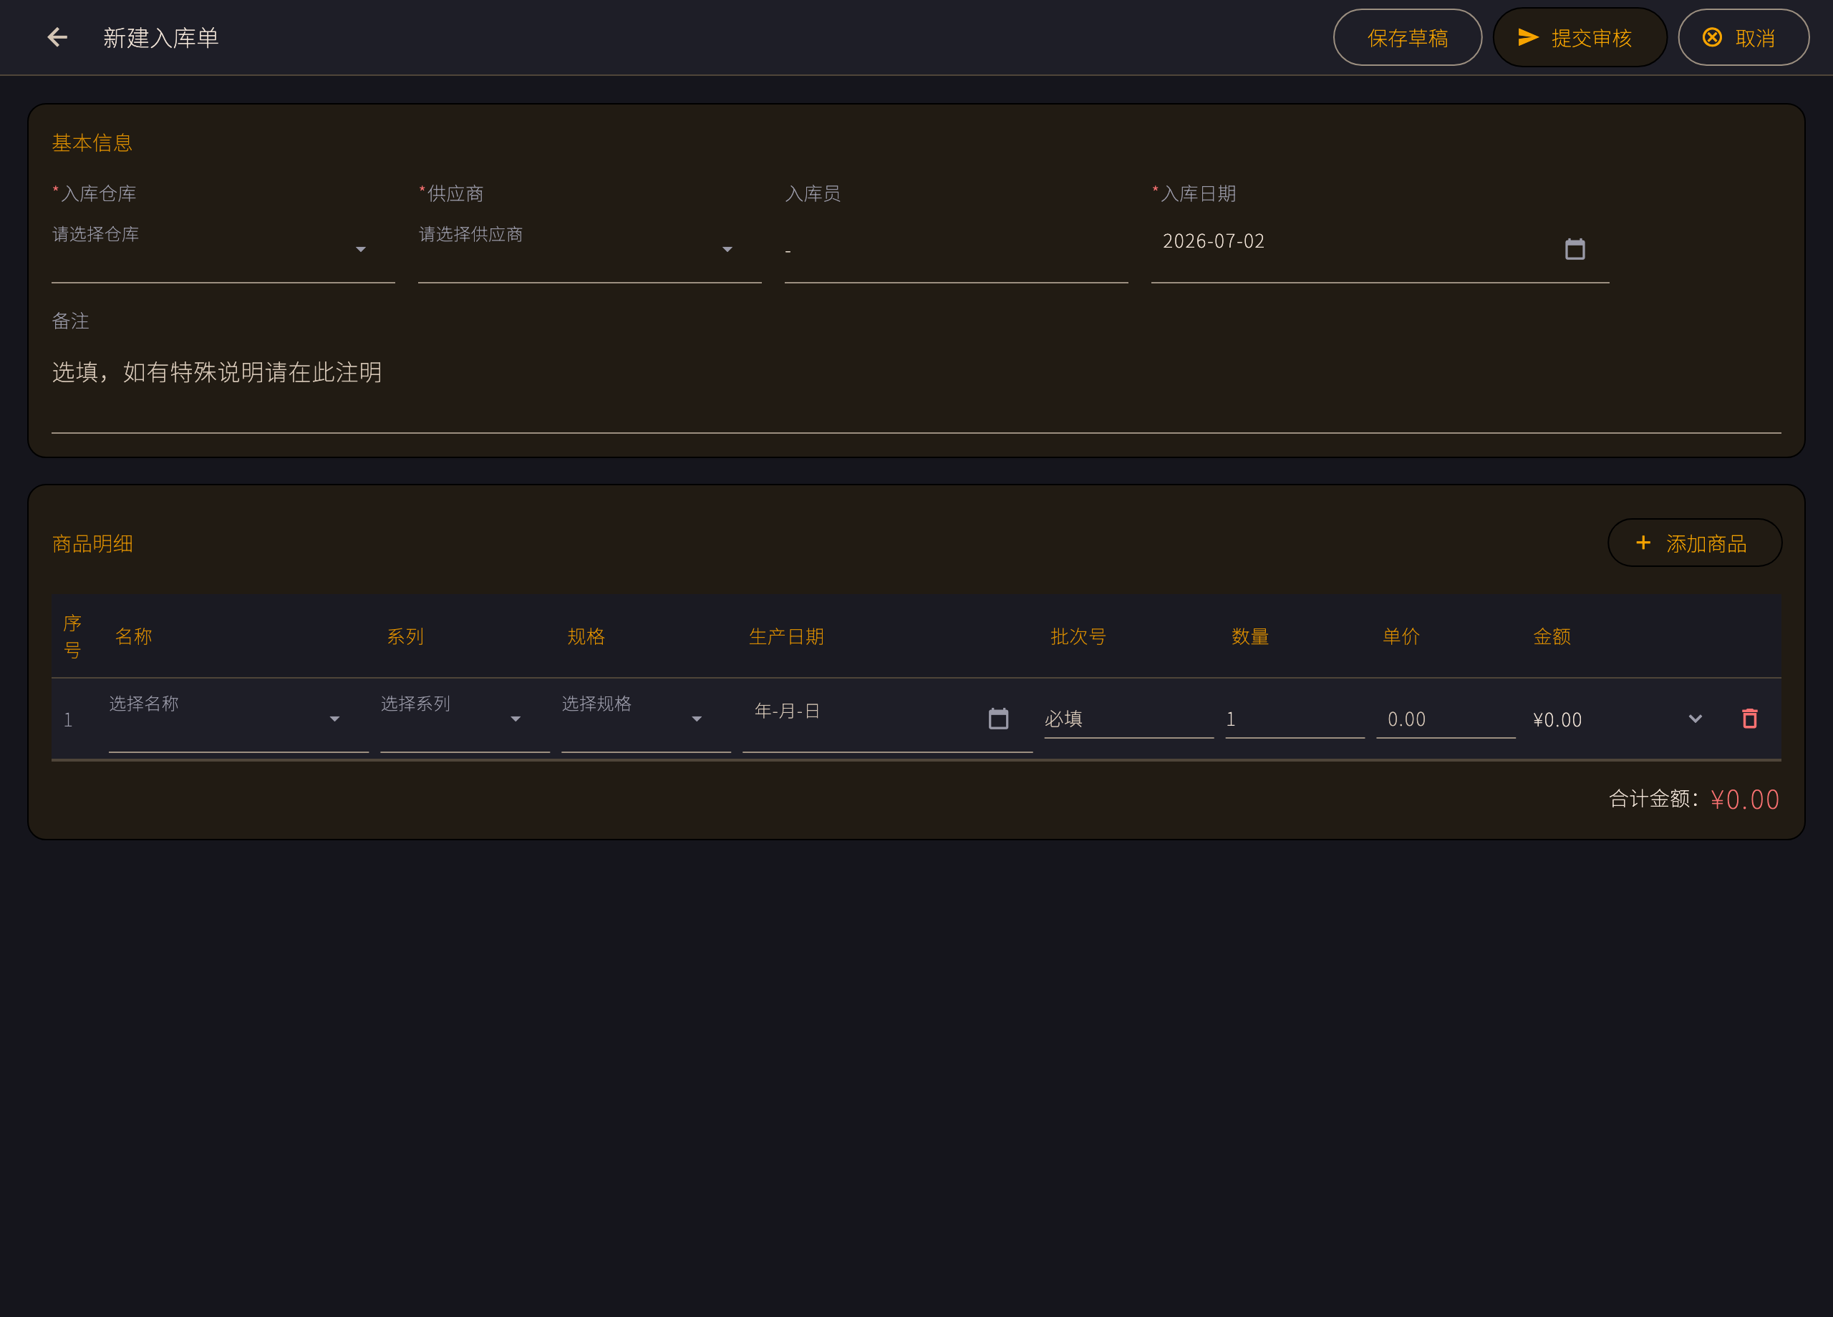Click the circled X icon beside 取消
This screenshot has height=1317, width=1833.
(x=1712, y=37)
